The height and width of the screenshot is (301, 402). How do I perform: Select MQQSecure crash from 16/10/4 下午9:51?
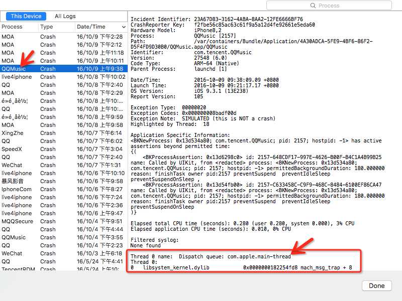pos(64,221)
